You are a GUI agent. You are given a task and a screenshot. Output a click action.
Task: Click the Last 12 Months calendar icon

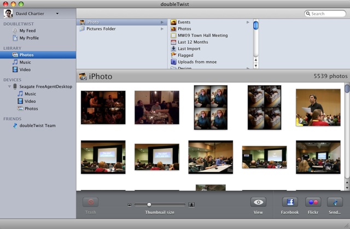[173, 42]
